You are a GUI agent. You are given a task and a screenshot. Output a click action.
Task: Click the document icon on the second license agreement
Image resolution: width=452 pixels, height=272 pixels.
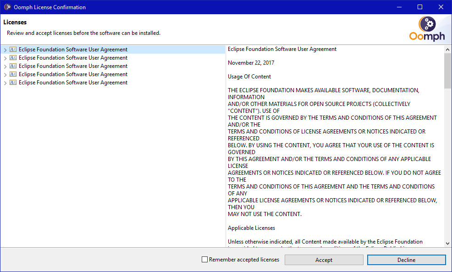(x=13, y=57)
